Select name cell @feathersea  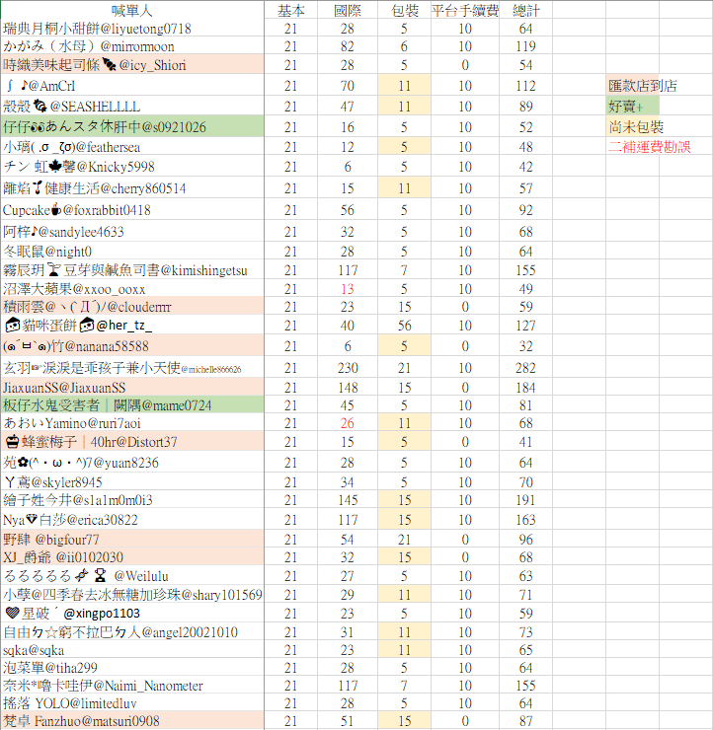[132, 147]
